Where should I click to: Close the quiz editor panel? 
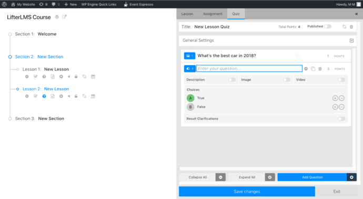(356, 14)
